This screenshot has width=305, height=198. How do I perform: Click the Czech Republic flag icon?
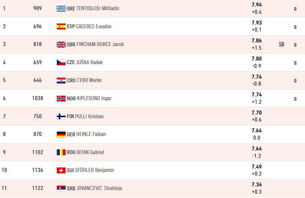tap(61, 62)
